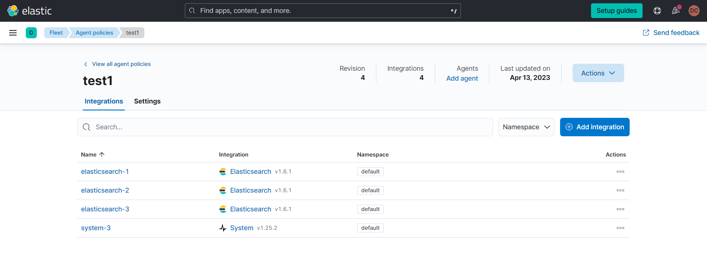Image resolution: width=707 pixels, height=260 pixels.
Task: Click the test1 policy title heading
Action: (98, 81)
